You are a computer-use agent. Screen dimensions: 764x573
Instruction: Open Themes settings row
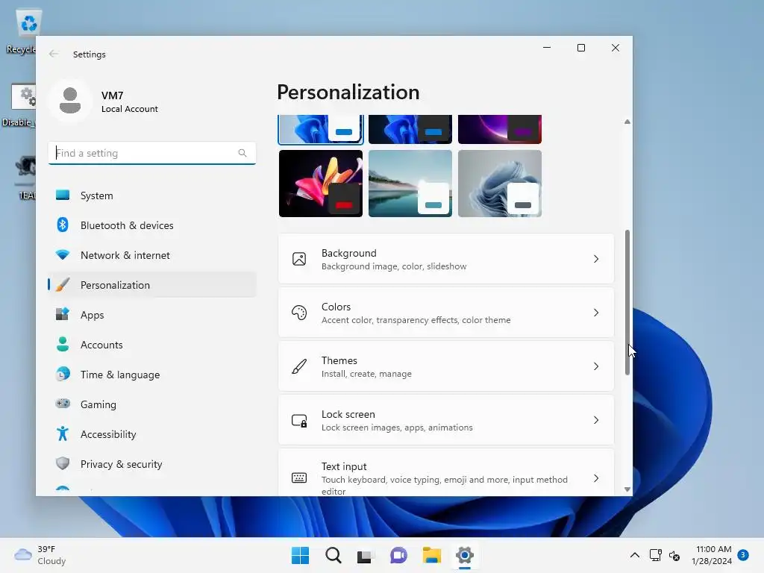point(446,366)
